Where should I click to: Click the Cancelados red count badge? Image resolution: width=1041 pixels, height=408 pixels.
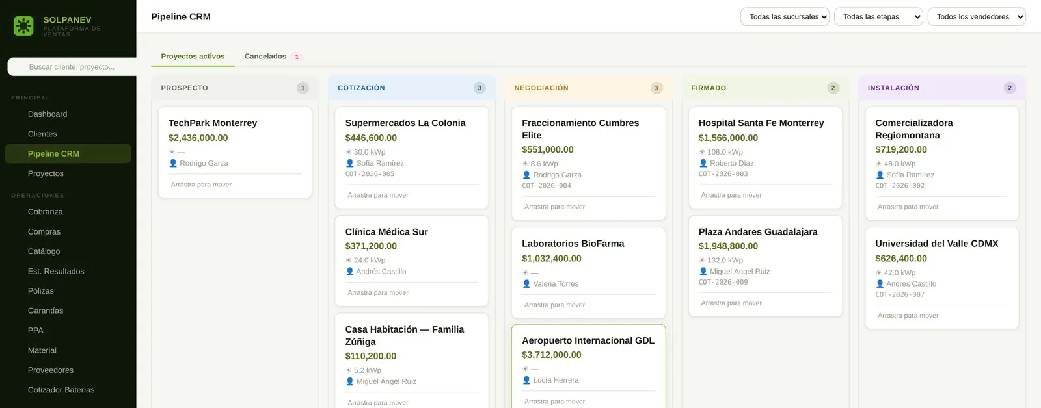click(x=297, y=57)
